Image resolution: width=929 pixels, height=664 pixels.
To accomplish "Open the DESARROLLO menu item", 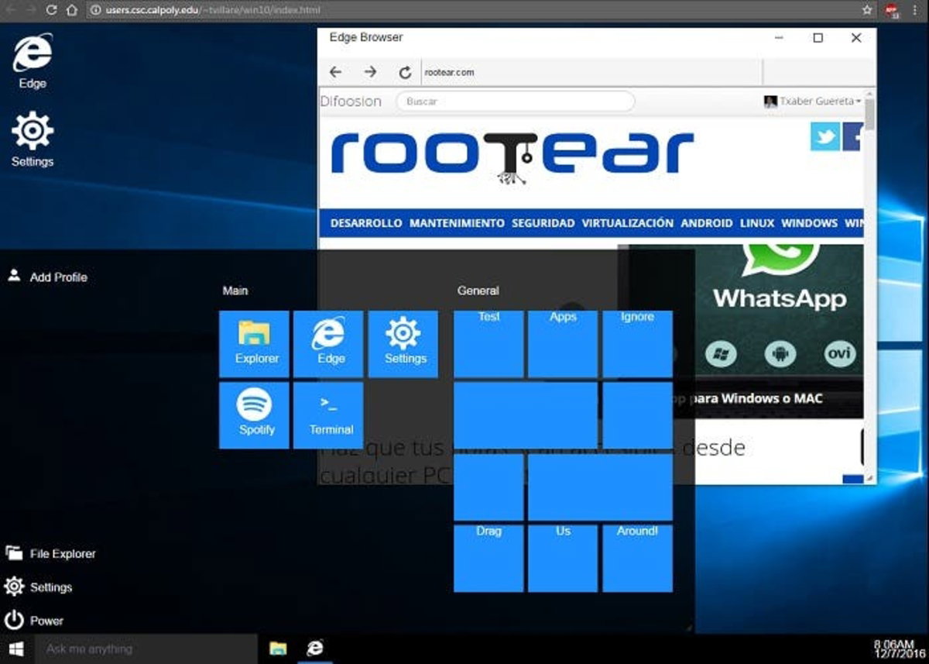I will tap(366, 223).
